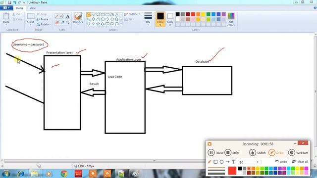Click large red current color box in recorder
317x178 pixels.
pyautogui.click(x=232, y=171)
